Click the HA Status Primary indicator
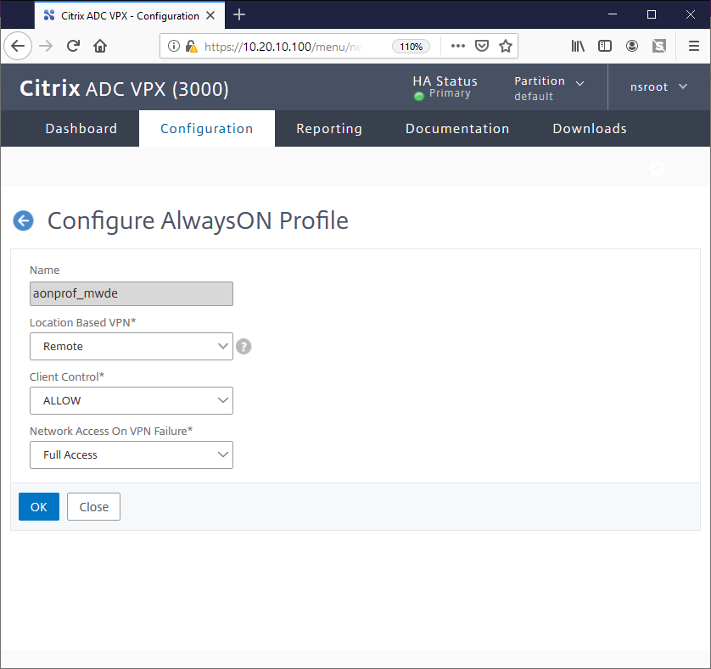This screenshot has height=669, width=711. coord(445,87)
